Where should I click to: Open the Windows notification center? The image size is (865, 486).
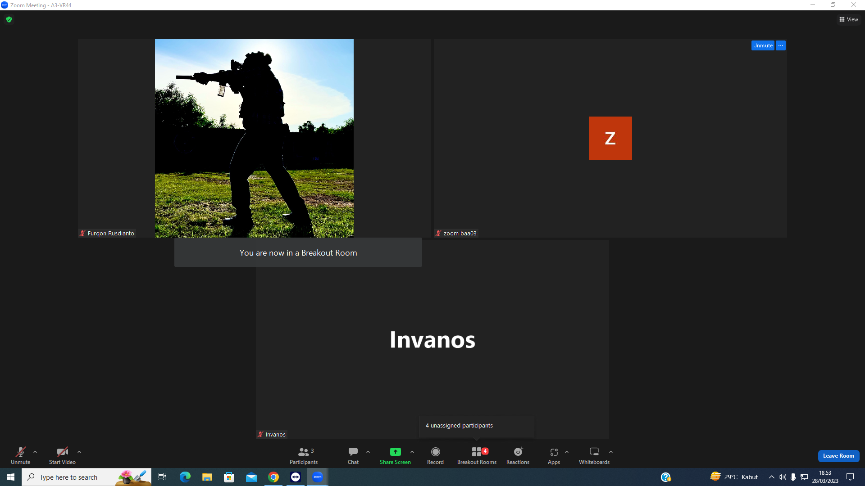pos(850,477)
